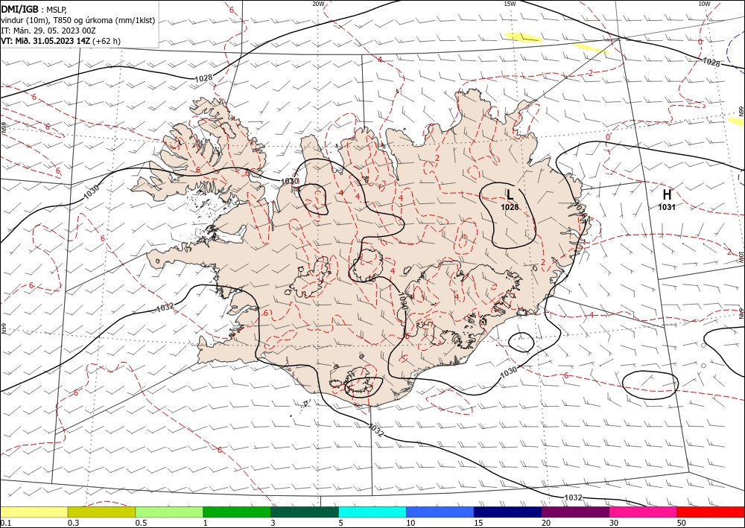Click the 10W label at top edge

pyautogui.click(x=704, y=4)
